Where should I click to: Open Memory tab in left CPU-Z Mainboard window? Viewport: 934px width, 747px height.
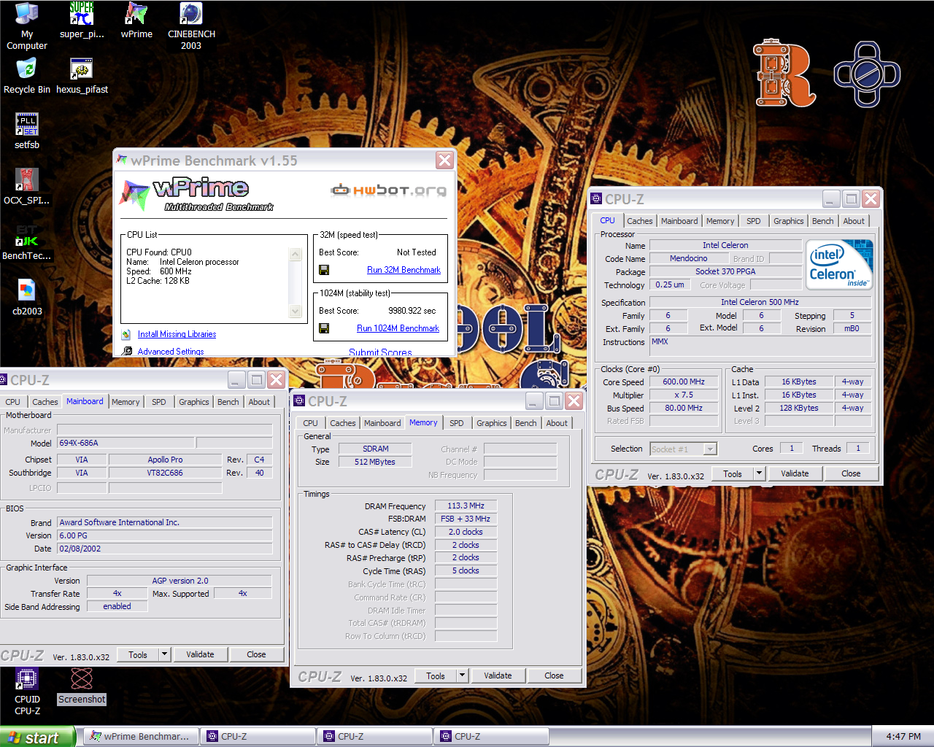126,402
